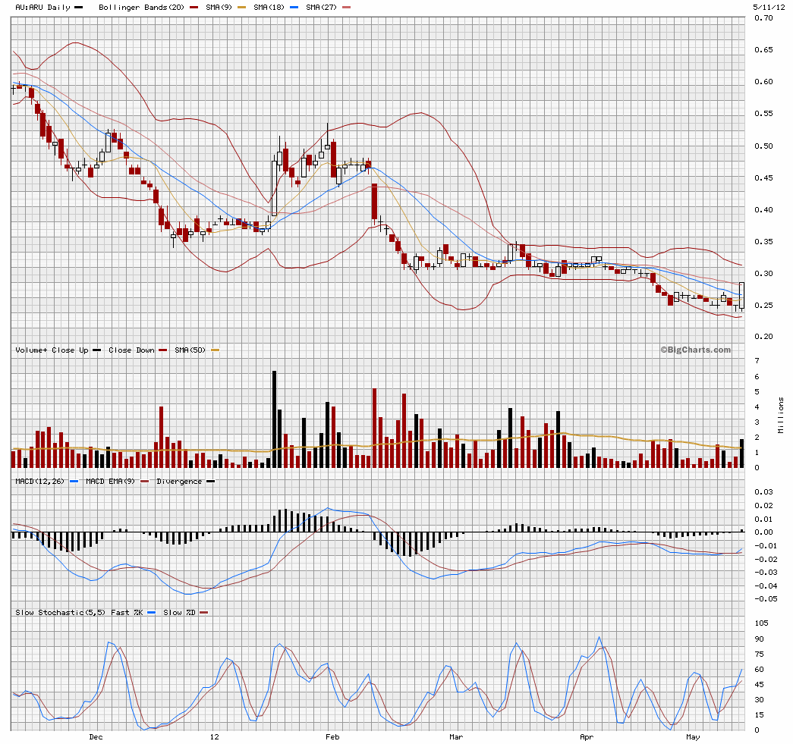
Task: Click the pink SMA(27) legend swatch
Action: [x=346, y=8]
